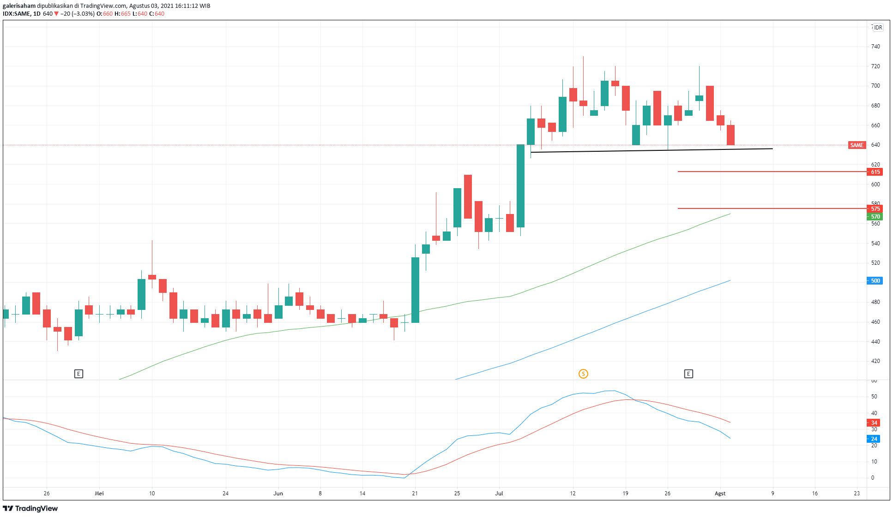
Task: Click the 'Jun' label on time axis
Action: [278, 493]
